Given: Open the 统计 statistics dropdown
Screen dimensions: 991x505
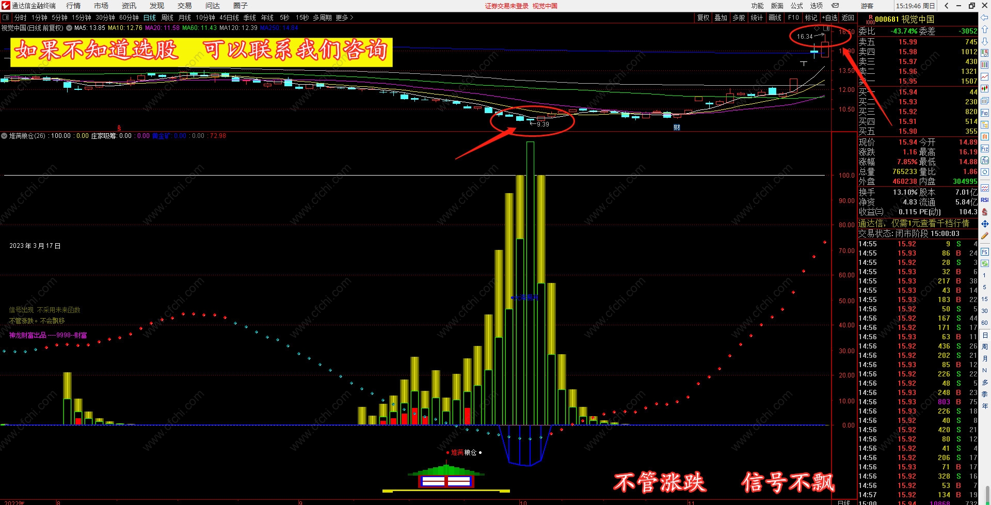Looking at the screenshot, I should tap(757, 18).
